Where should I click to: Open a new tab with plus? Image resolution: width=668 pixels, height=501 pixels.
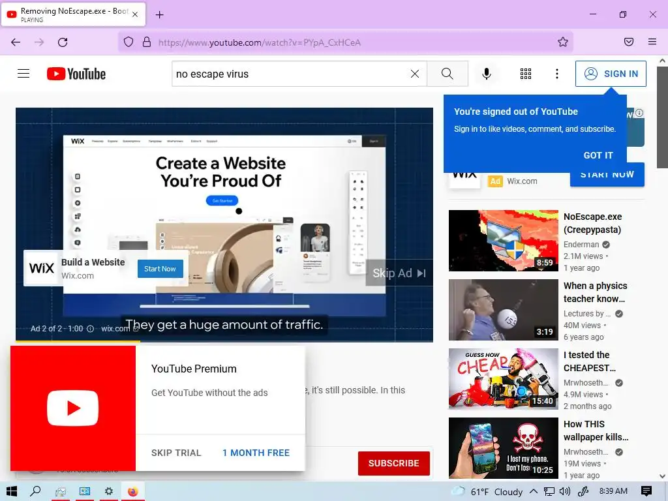pos(160,15)
